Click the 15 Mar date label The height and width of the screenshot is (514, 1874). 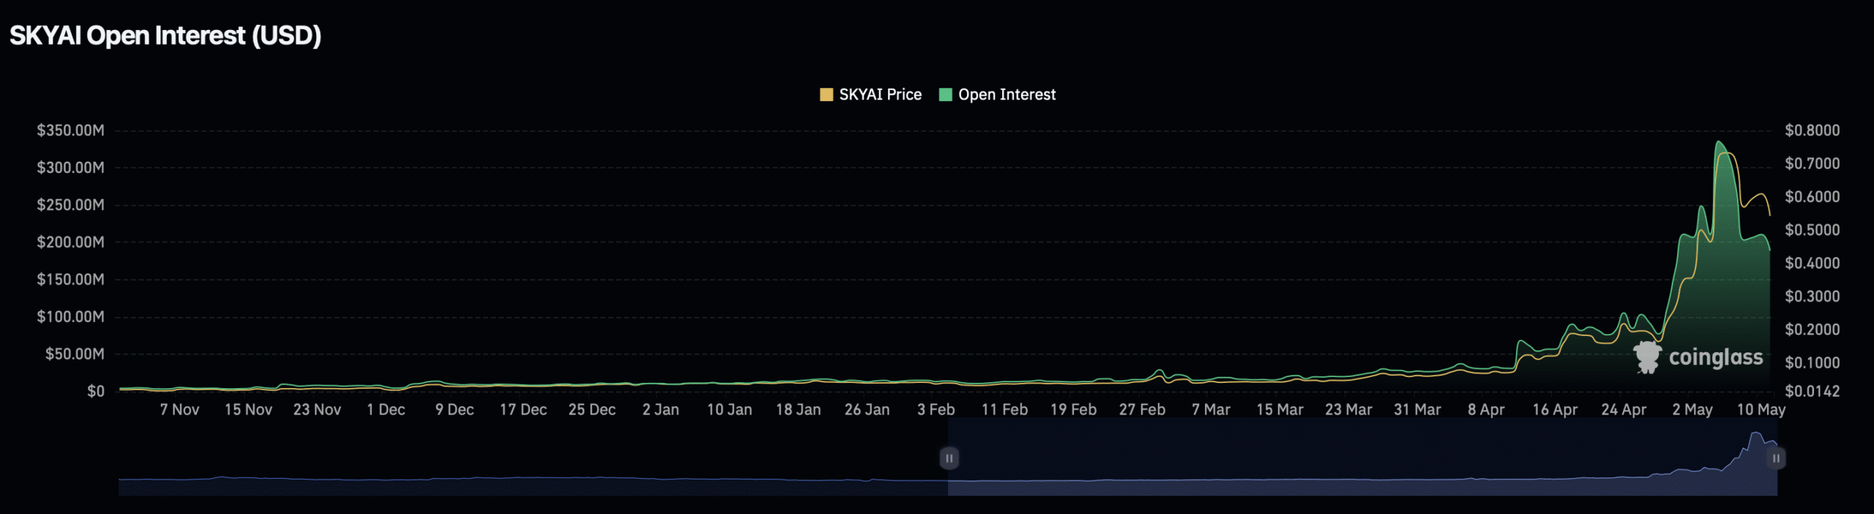pyautogui.click(x=1280, y=410)
